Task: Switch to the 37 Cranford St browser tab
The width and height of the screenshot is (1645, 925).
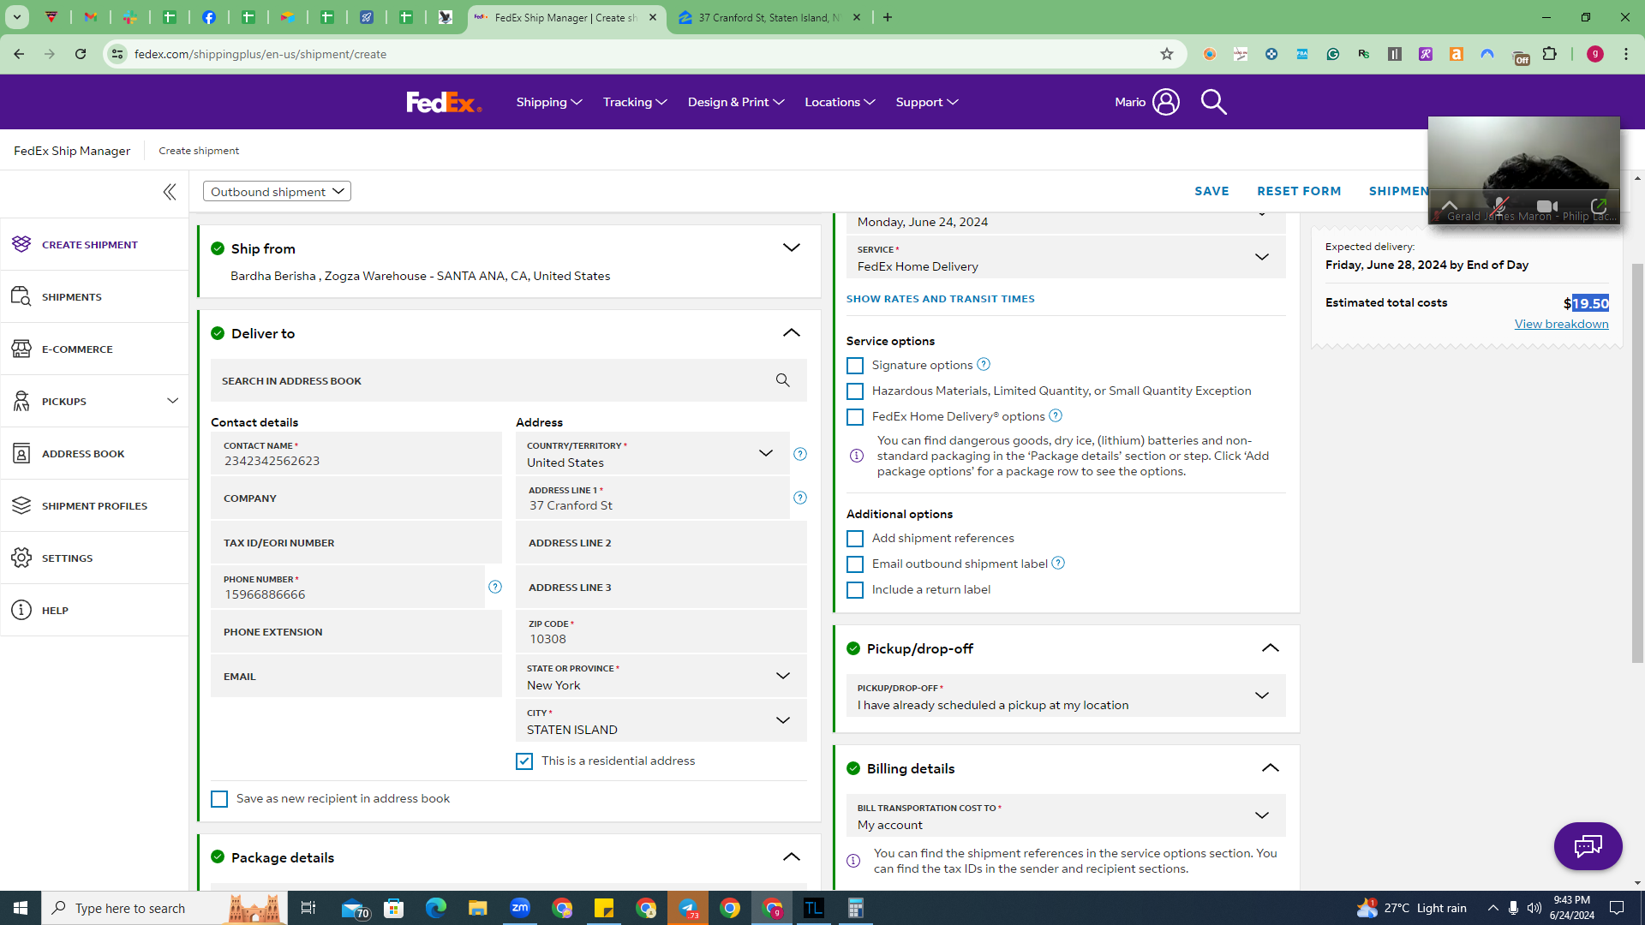Action: pos(769,18)
